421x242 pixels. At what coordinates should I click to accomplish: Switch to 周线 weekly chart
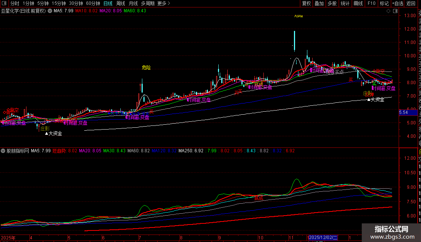tap(121, 3)
